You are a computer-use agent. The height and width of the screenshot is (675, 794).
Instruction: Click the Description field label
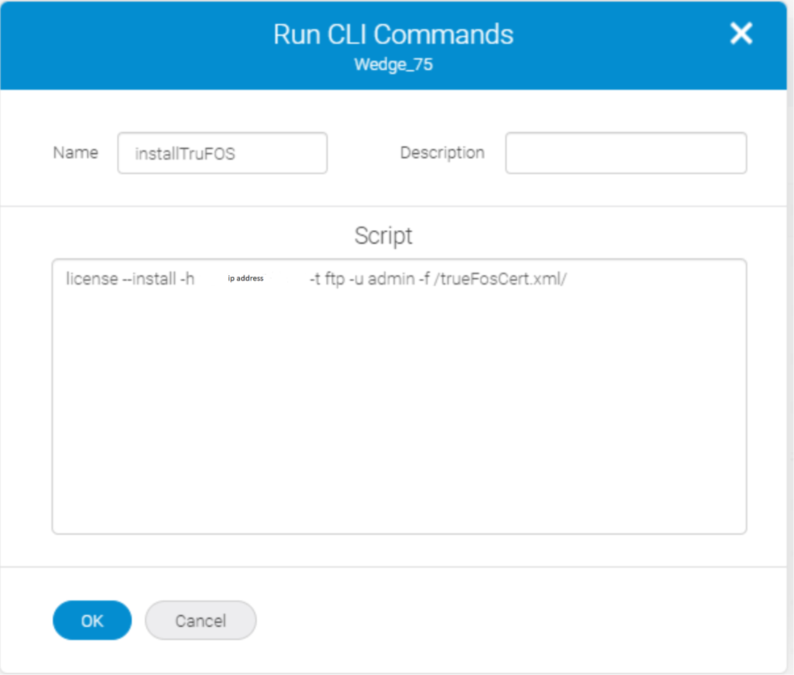tap(442, 153)
